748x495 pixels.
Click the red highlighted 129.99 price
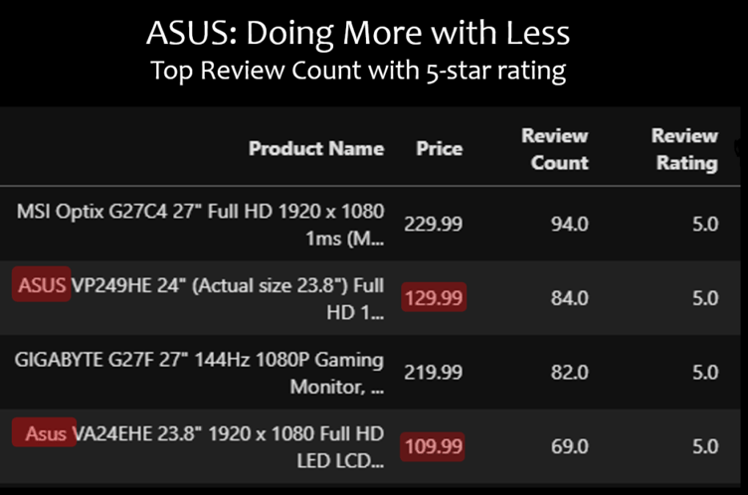click(x=435, y=298)
